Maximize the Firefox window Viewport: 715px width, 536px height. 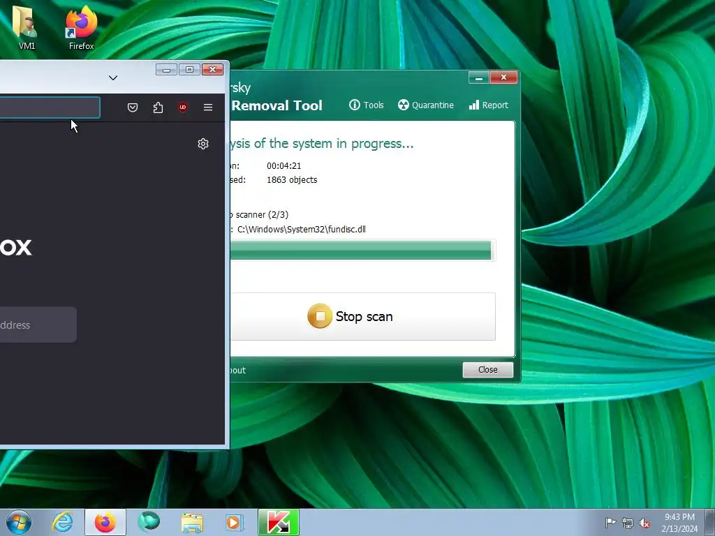point(189,70)
